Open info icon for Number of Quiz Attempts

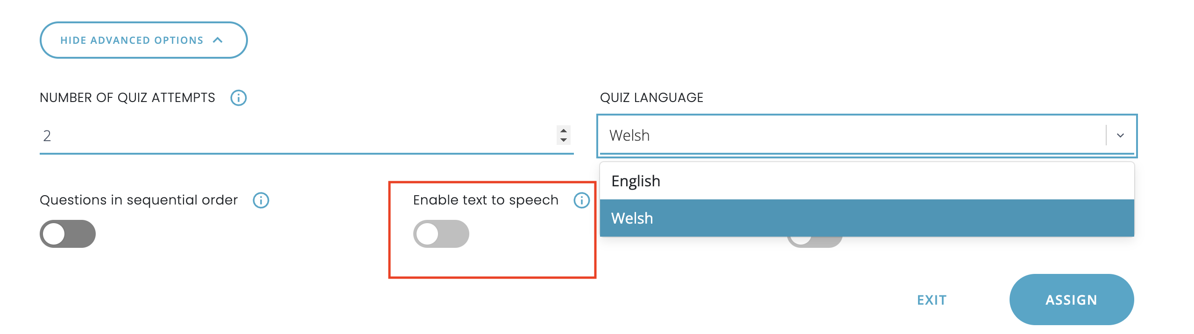[x=239, y=98]
